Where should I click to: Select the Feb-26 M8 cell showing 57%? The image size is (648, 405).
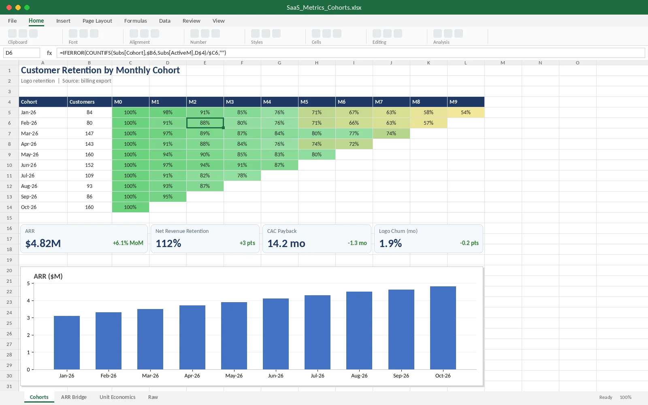[428, 123]
